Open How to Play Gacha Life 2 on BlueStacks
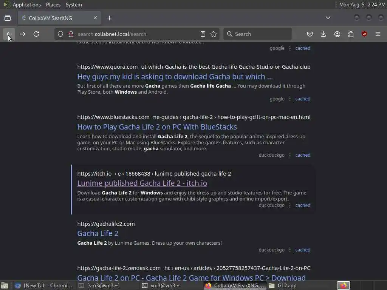 coord(157,127)
